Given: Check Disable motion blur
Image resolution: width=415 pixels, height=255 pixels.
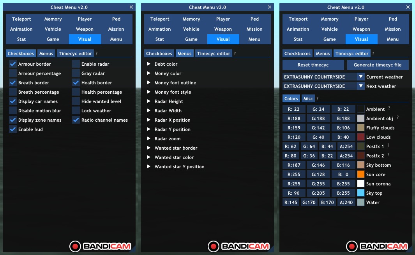Looking at the screenshot, I should [13, 111].
